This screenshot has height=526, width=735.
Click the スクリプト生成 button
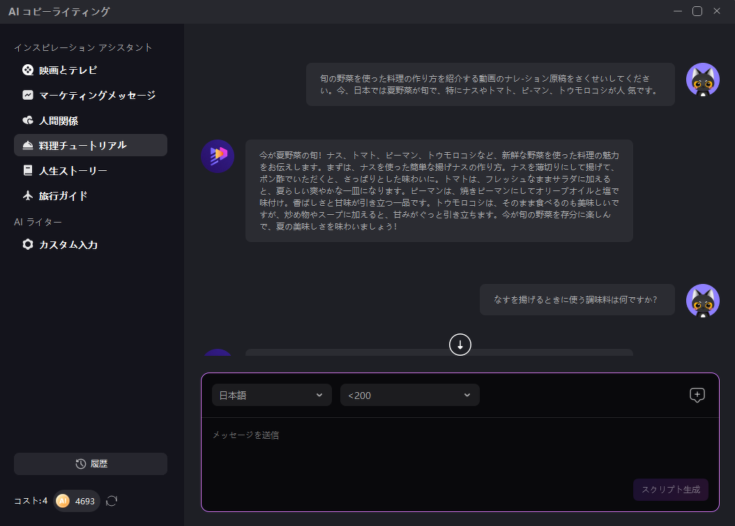point(671,490)
